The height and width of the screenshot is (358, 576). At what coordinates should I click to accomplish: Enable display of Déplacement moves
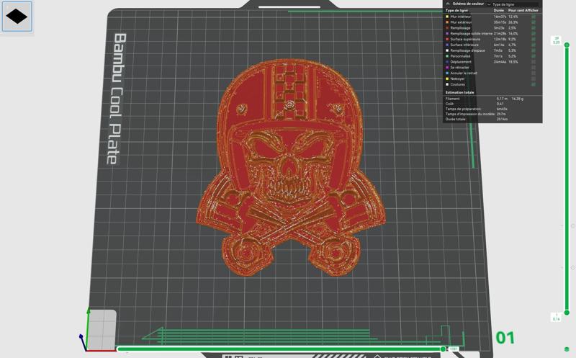[534, 62]
